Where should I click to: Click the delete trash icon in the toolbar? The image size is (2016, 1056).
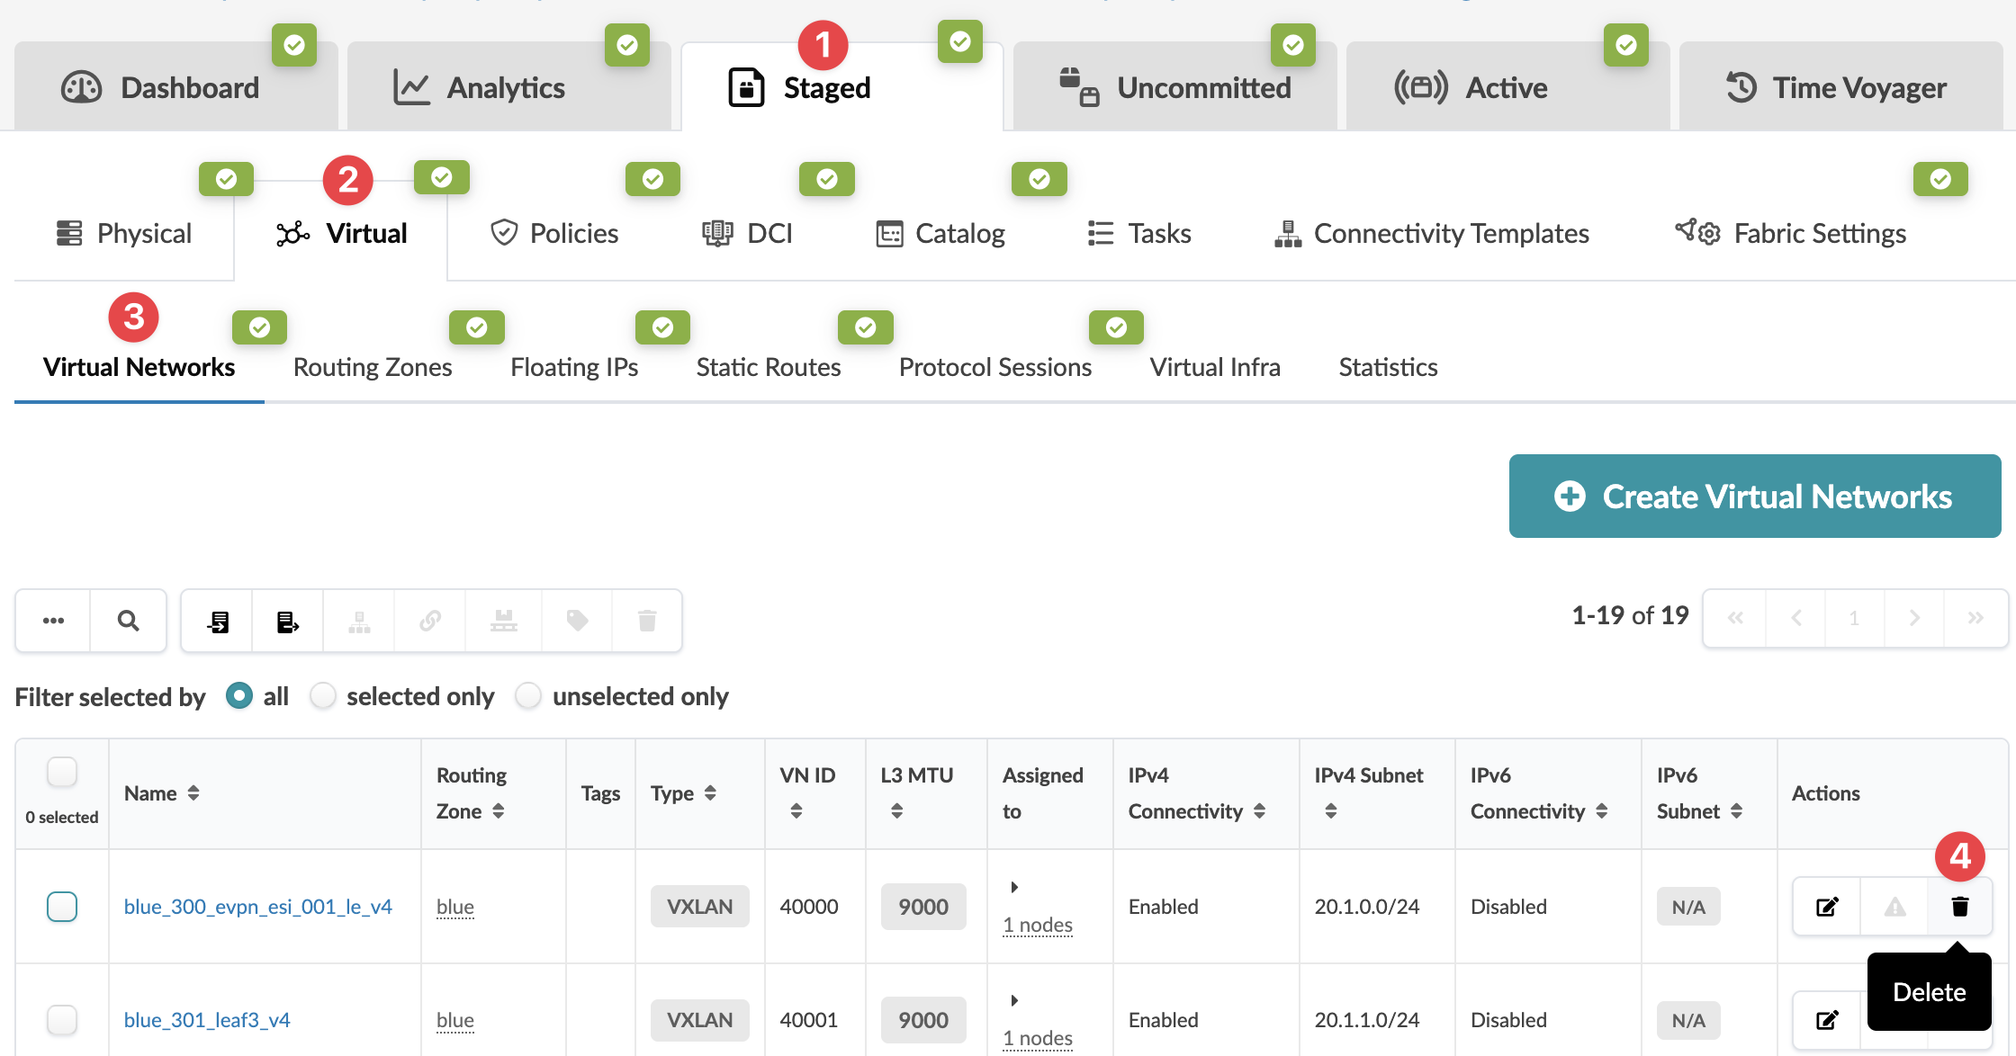pyautogui.click(x=646, y=620)
